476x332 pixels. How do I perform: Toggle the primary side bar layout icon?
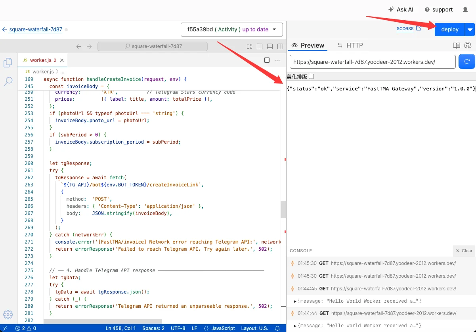[260, 46]
